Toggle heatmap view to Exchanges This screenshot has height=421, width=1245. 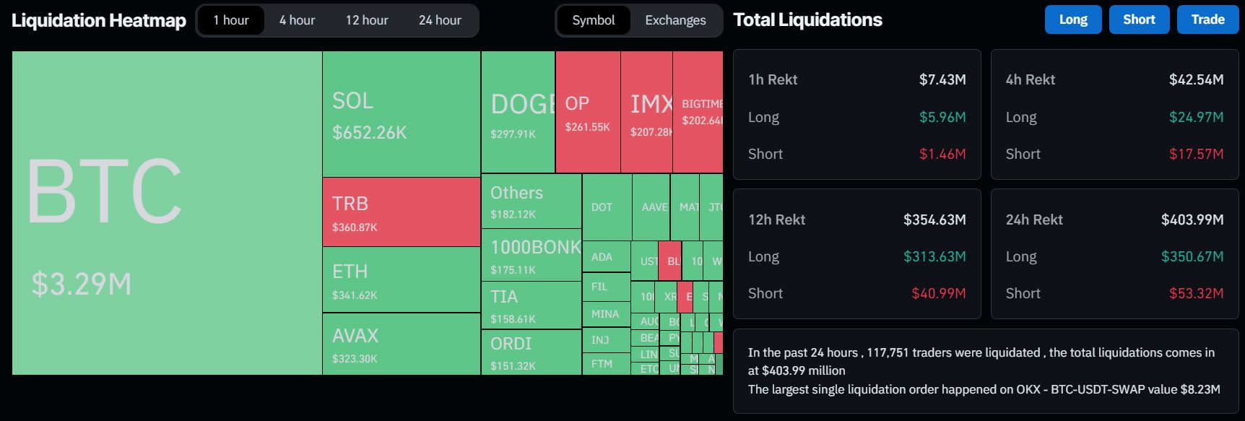click(x=675, y=20)
